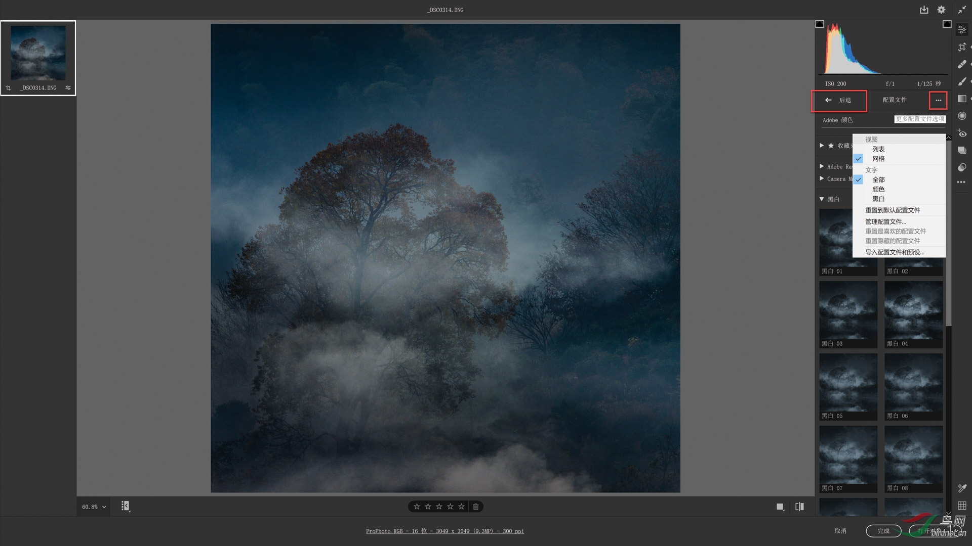Image resolution: width=972 pixels, height=546 pixels.
Task: Select 导入配置文件和预设 menu entry
Action: point(895,252)
